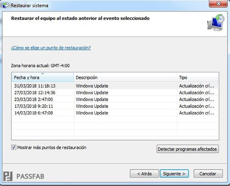
Task: Sort by the Tipo column header
Action: (x=197, y=77)
